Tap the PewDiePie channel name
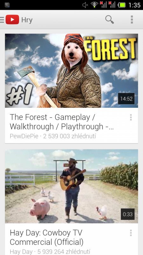143x255 pixels. pyautogui.click(x=24, y=136)
